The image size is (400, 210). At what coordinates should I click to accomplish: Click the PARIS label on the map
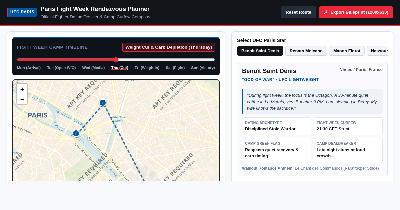(x=38, y=115)
